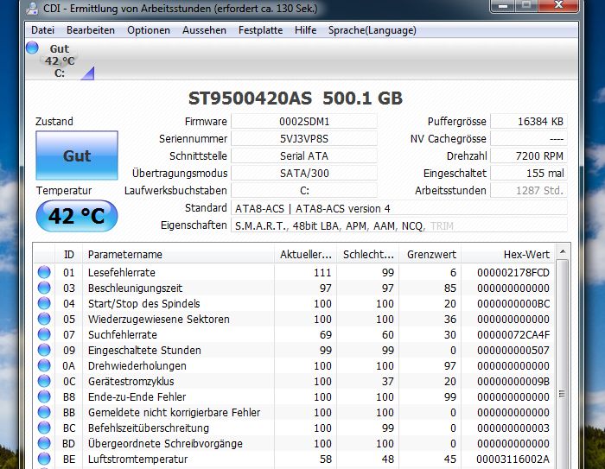
Task: Click hex value 00003116002A
Action: [x=513, y=459]
